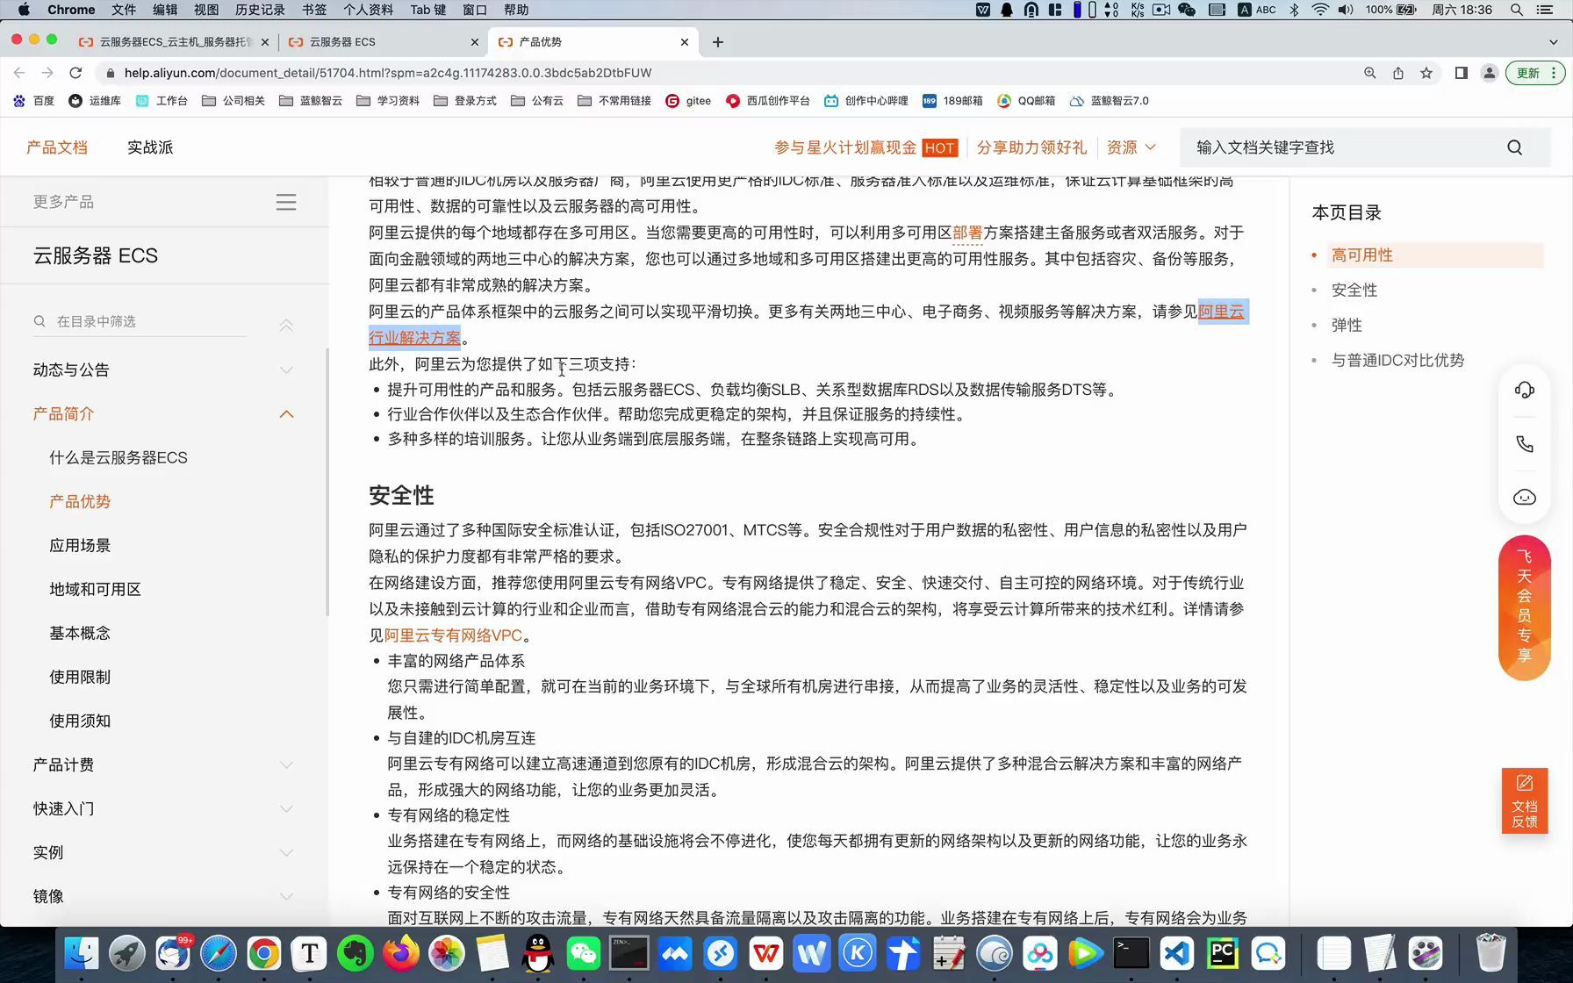Screen dimensions: 1573x983
Task: Open the 飞天会员专享 promo badge
Action: (x=1525, y=607)
